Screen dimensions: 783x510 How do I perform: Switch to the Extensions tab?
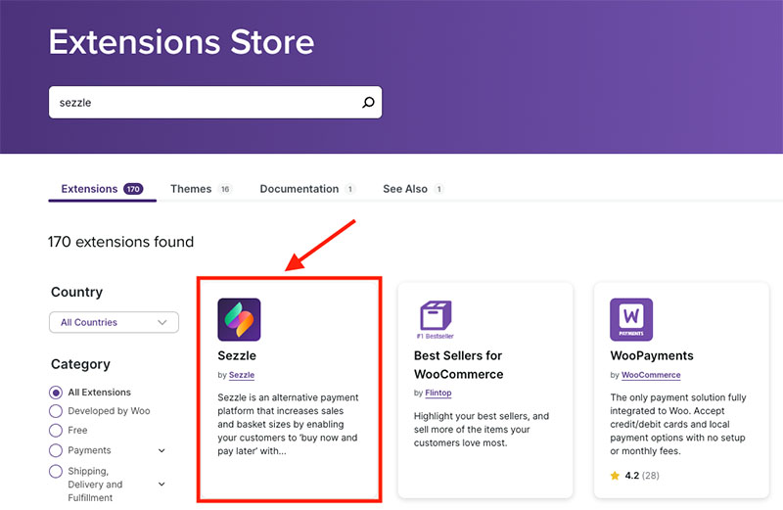[x=102, y=189]
